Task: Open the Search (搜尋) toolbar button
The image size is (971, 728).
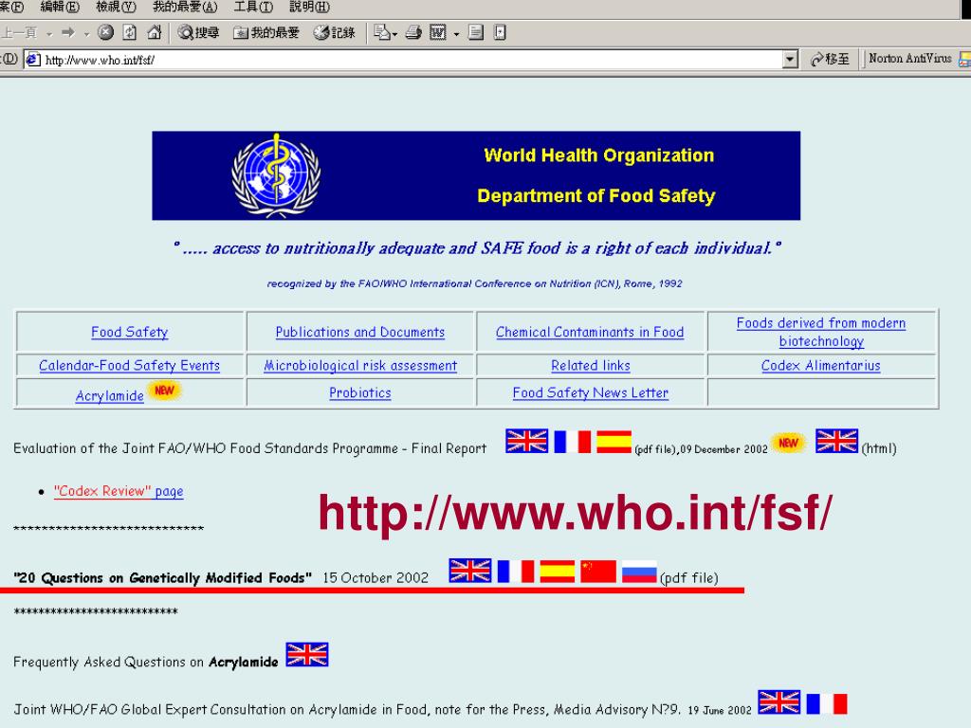Action: (198, 32)
